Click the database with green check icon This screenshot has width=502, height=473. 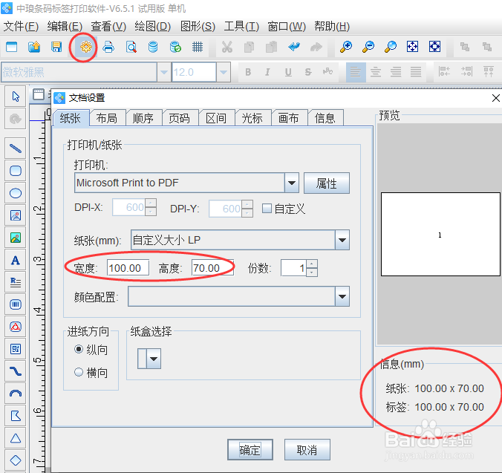pos(175,47)
